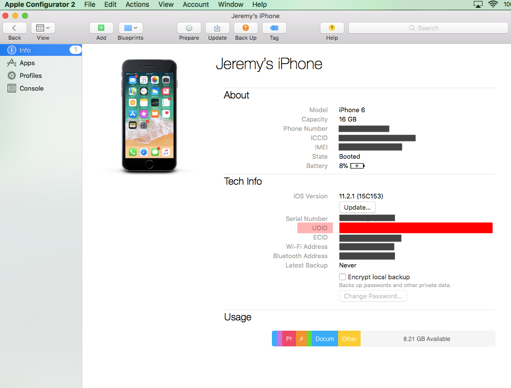Open the Account menu in menu bar
Screen dimensions: 511x388
[x=196, y=4]
